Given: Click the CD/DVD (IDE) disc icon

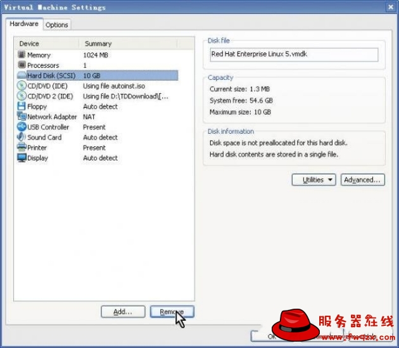Looking at the screenshot, I should click(x=22, y=86).
